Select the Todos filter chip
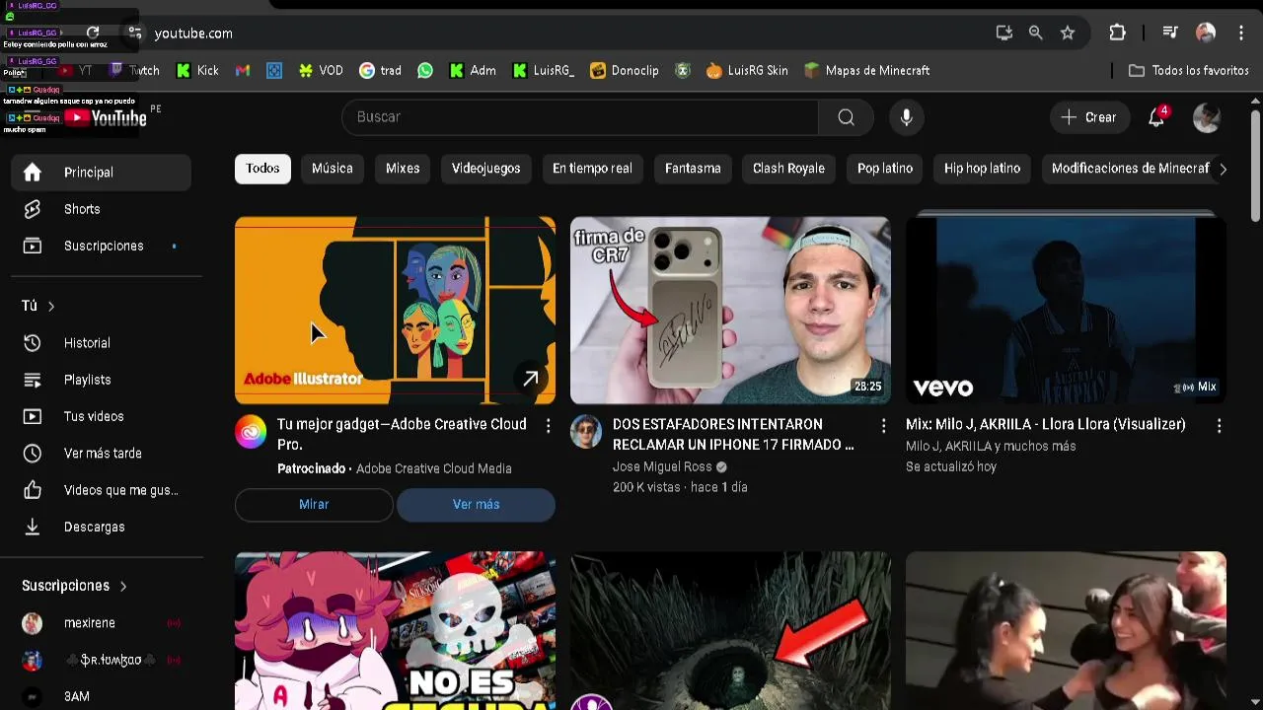The width and height of the screenshot is (1263, 710). pyautogui.click(x=262, y=169)
